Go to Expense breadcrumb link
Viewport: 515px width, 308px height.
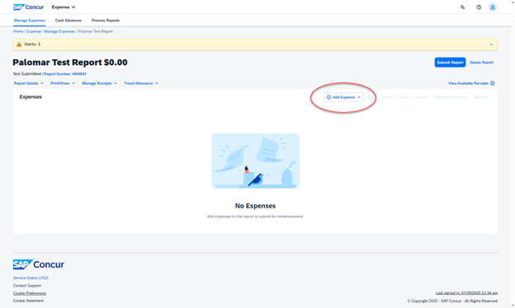click(34, 31)
